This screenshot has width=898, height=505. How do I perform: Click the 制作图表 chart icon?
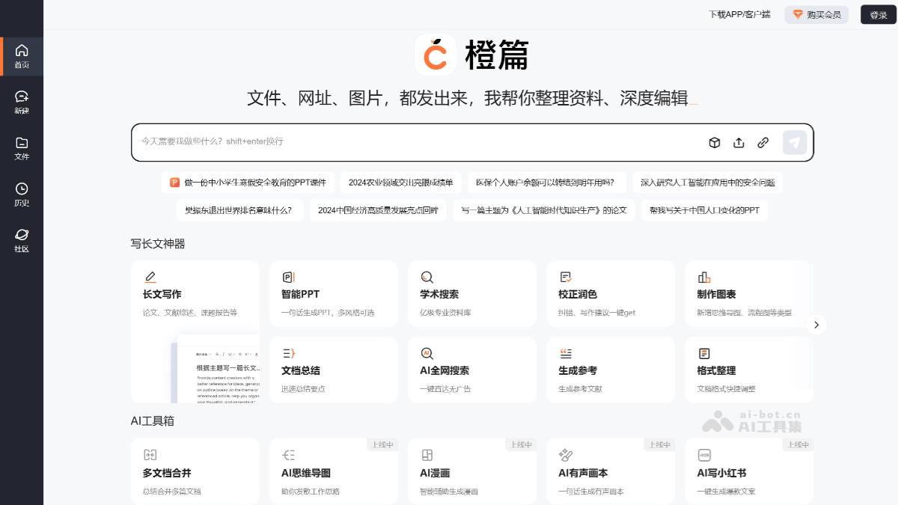[x=704, y=277]
